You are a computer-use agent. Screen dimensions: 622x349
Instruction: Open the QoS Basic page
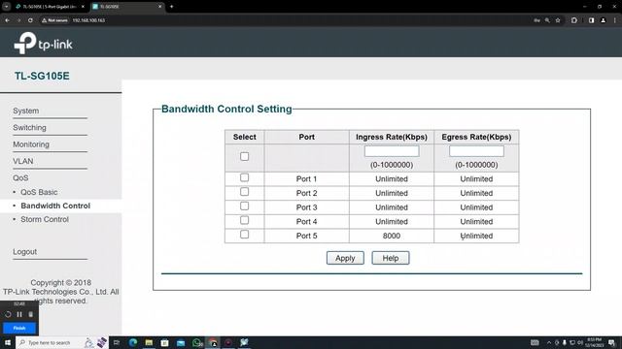coord(39,192)
